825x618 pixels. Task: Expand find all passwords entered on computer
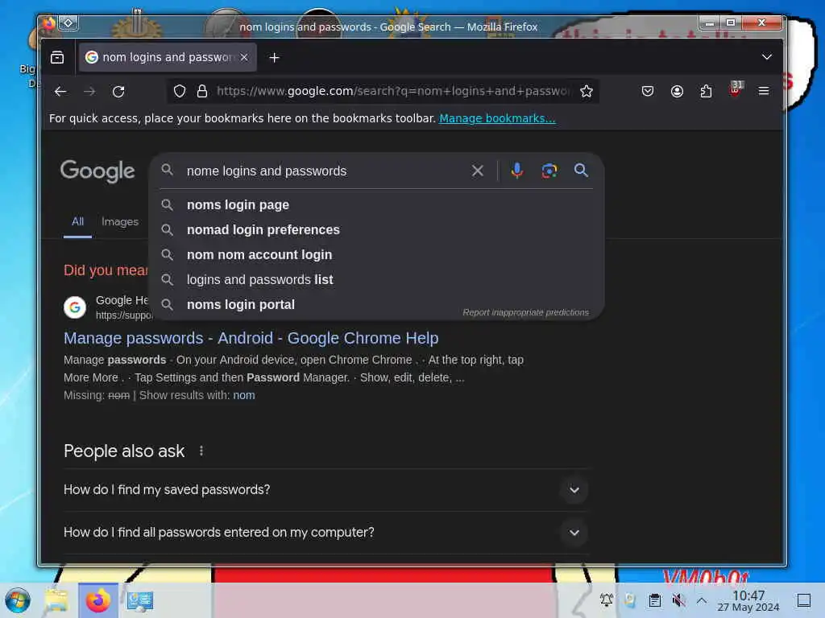coord(325,533)
